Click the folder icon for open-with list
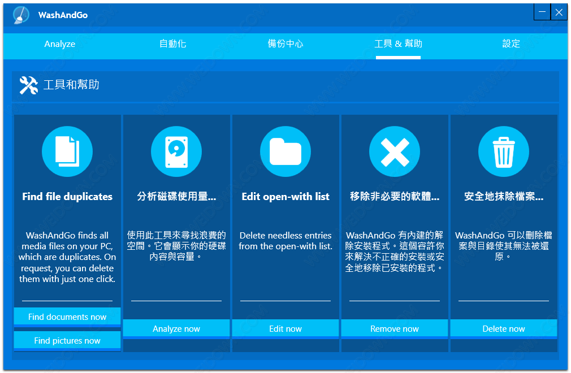 [285, 151]
